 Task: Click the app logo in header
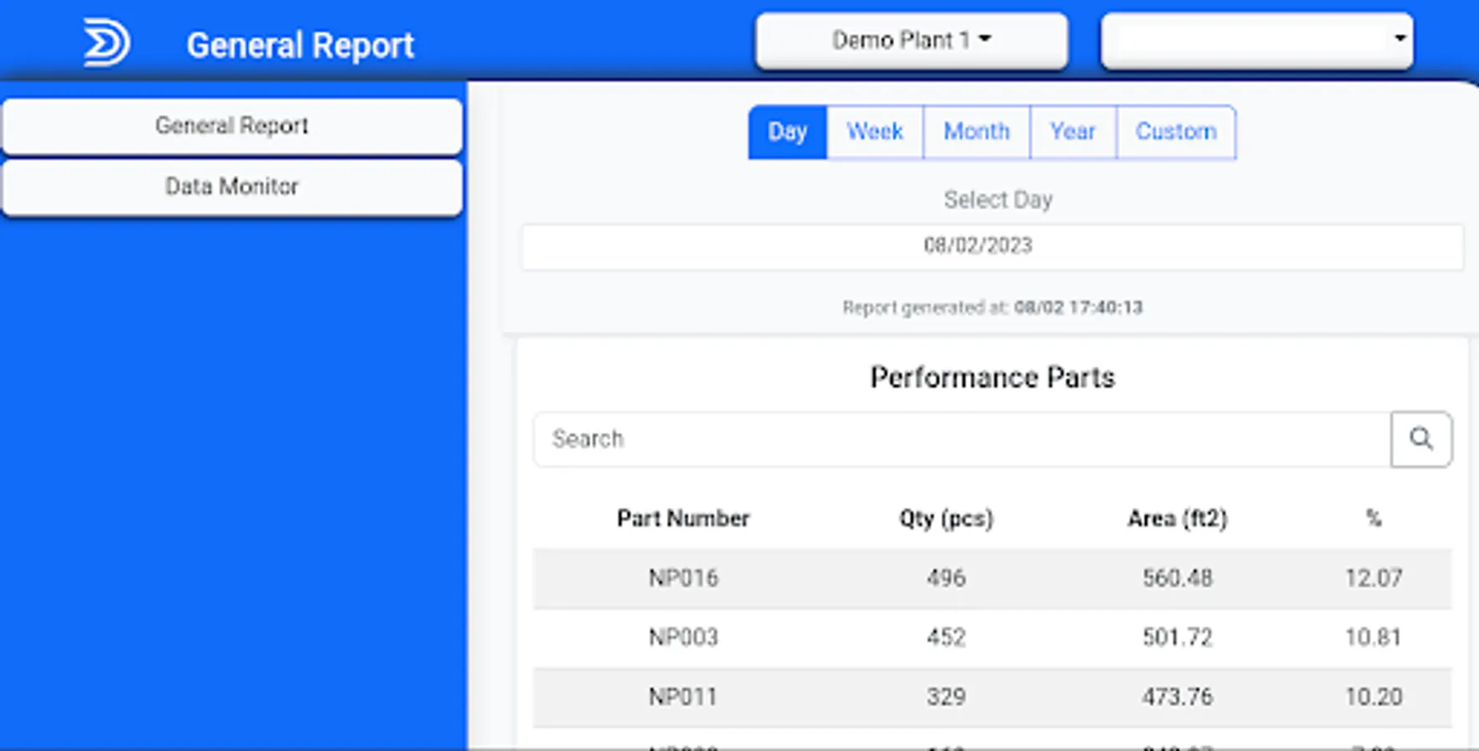107,43
